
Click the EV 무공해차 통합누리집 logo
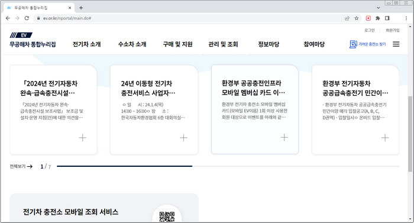[33, 40]
